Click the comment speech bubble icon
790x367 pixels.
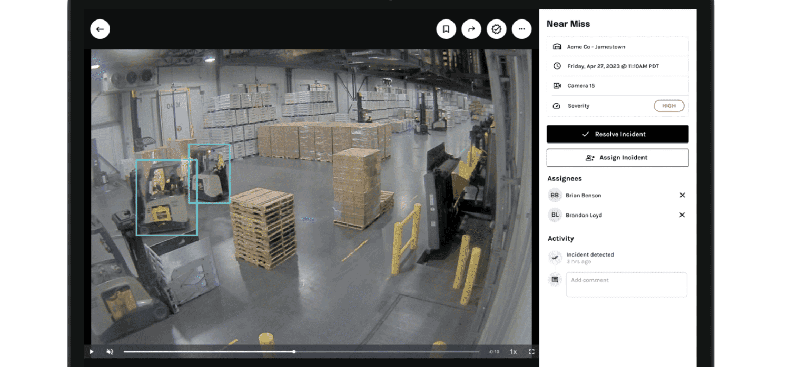(x=555, y=280)
